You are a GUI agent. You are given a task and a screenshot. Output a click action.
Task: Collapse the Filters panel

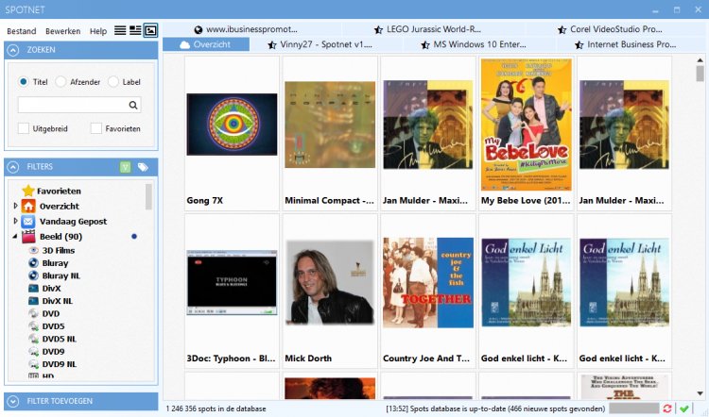13,167
